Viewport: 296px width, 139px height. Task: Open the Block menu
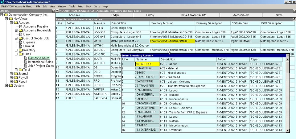pyautogui.click(x=88, y=6)
